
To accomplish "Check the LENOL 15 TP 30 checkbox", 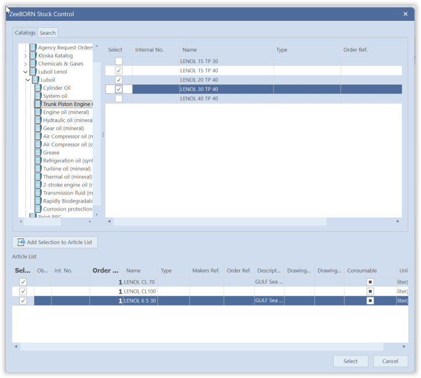I will tap(119, 61).
